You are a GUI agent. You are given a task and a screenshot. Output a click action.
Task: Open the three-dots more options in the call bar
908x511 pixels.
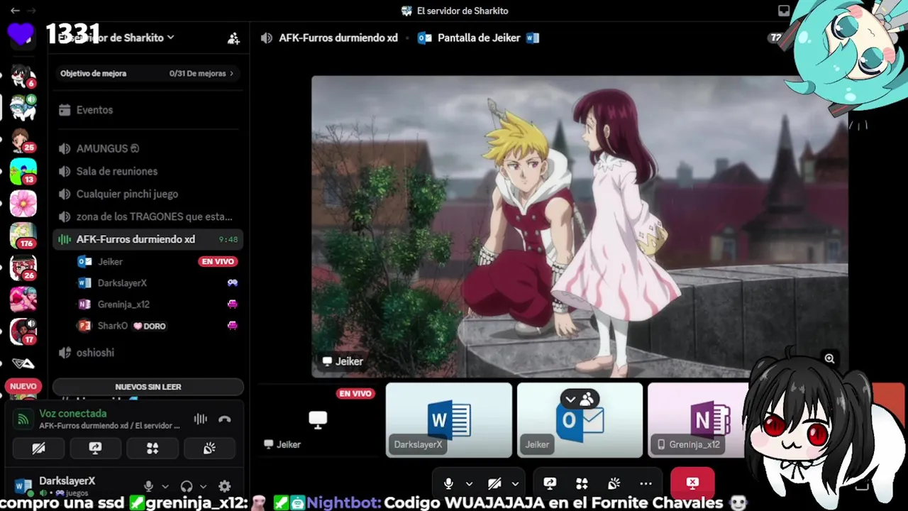tap(646, 483)
